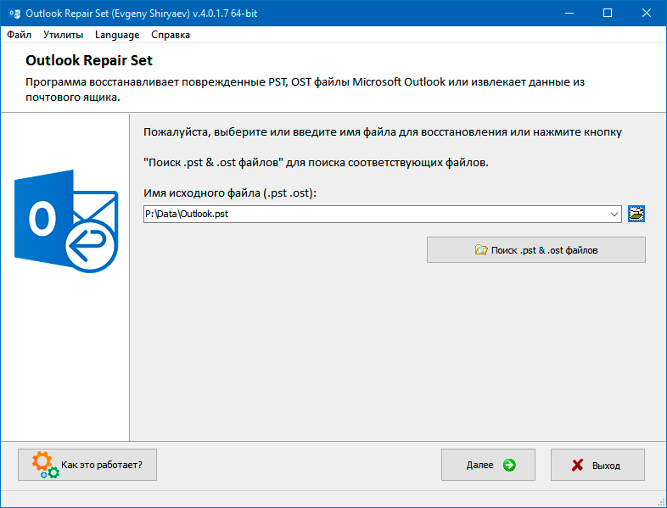
Task: Click the green arrow on Далее button
Action: pos(509,465)
